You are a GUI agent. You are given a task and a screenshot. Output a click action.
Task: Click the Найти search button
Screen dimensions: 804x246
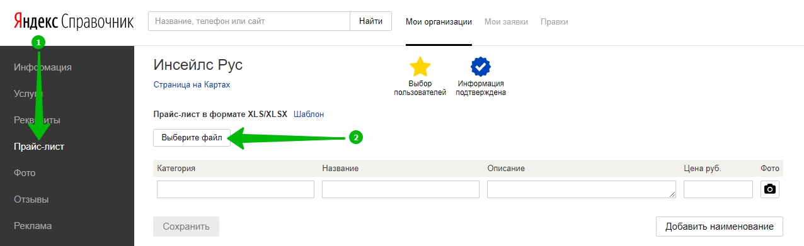point(370,21)
